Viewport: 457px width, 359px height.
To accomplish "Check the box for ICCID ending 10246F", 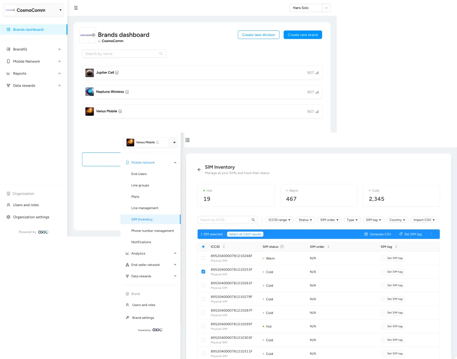I will point(203,258).
